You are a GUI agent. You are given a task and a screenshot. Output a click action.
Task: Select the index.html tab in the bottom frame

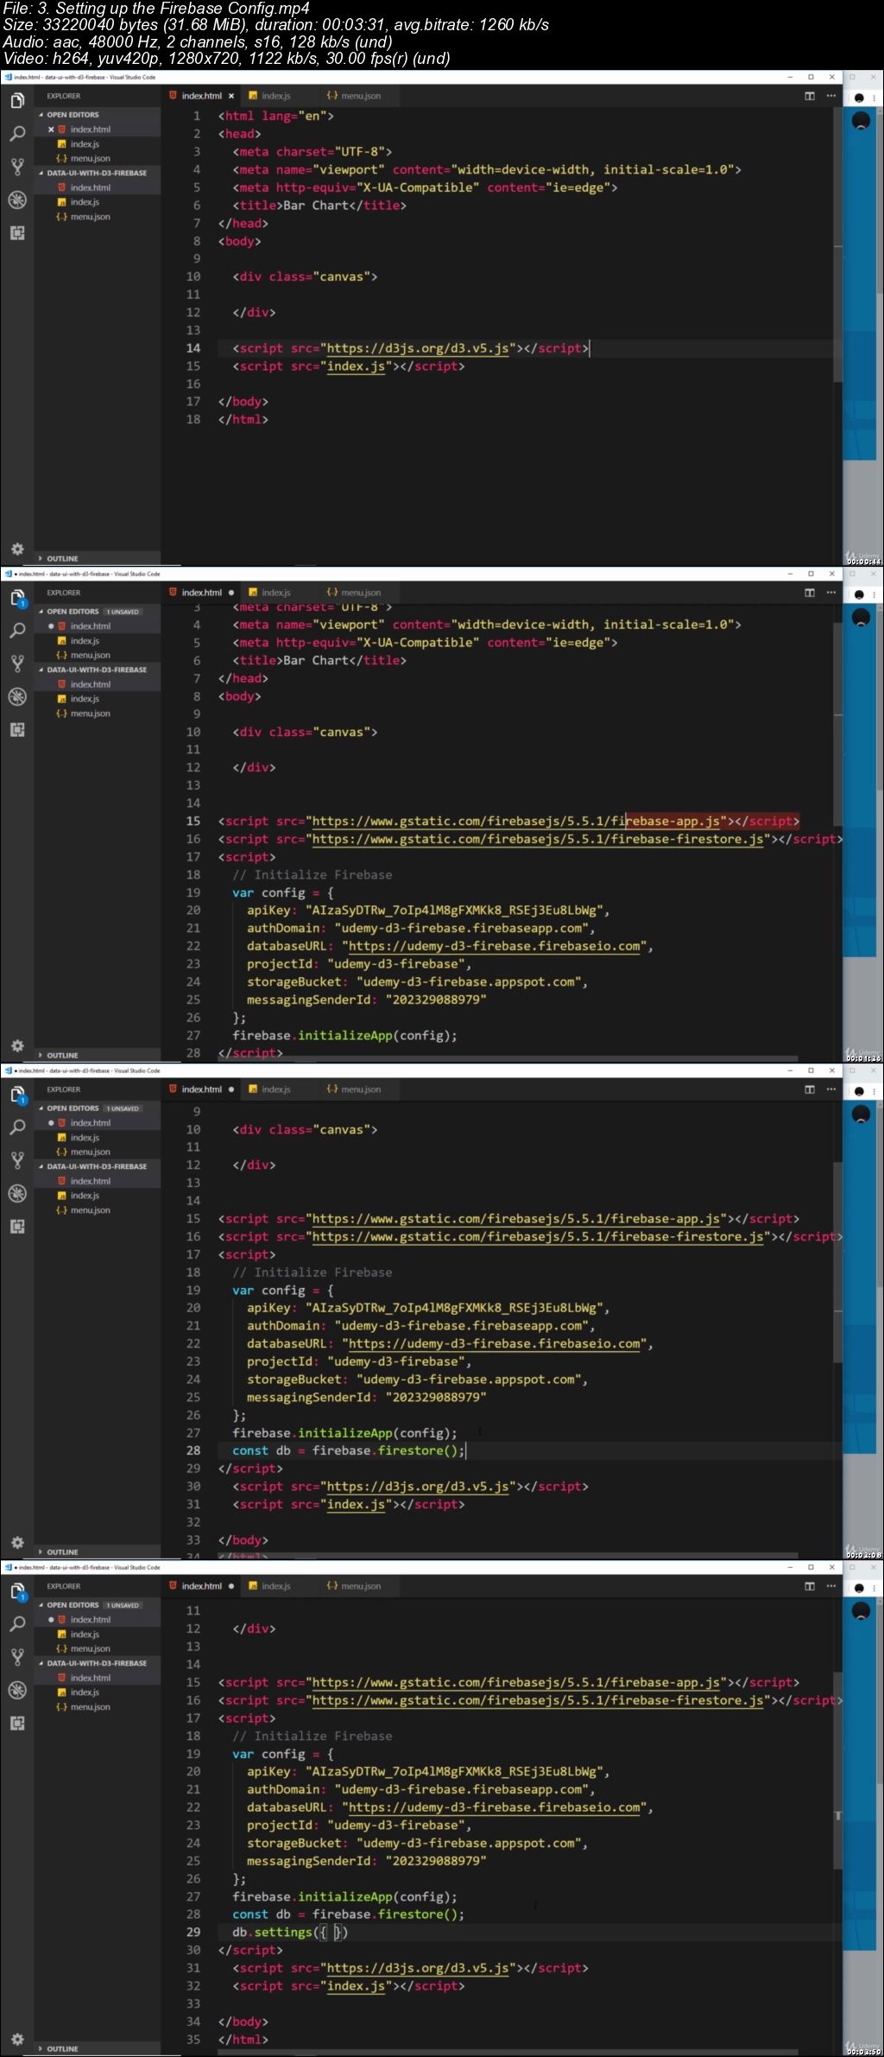pos(201,1586)
